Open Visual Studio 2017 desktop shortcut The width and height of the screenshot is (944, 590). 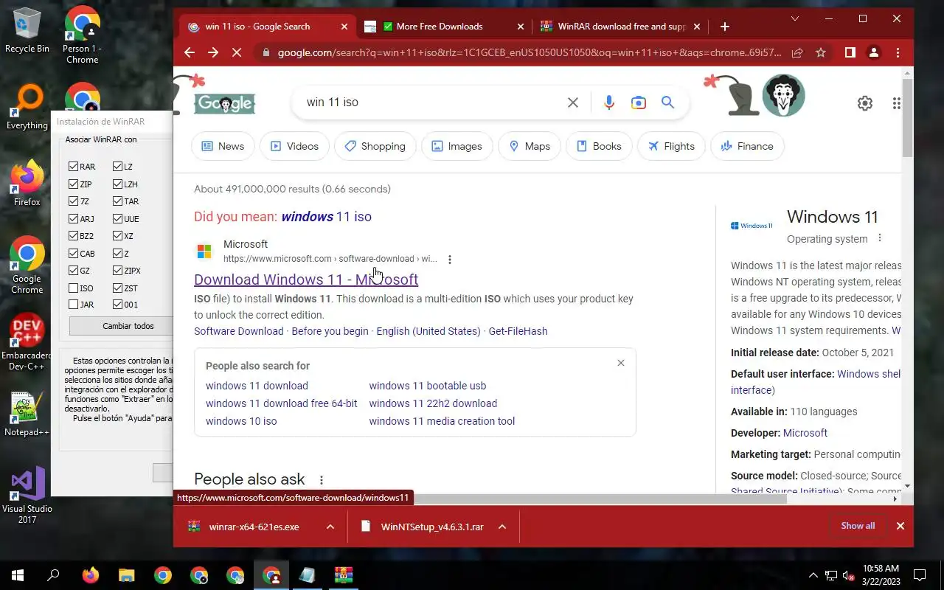point(27,496)
